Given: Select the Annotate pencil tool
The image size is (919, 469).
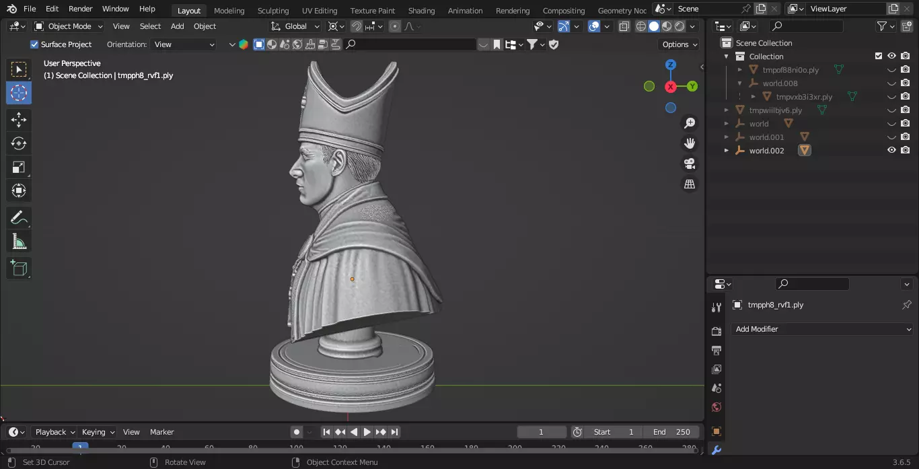Looking at the screenshot, I should (x=19, y=217).
